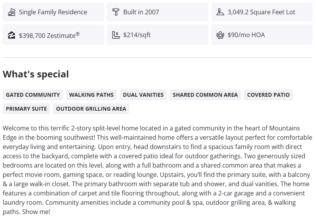
Task: Select the Walking Paths tag
Action: (x=91, y=95)
